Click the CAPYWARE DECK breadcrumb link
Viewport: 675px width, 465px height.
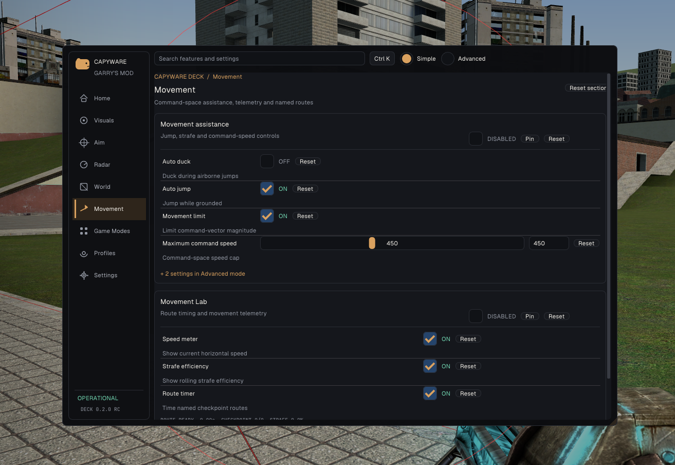click(179, 77)
